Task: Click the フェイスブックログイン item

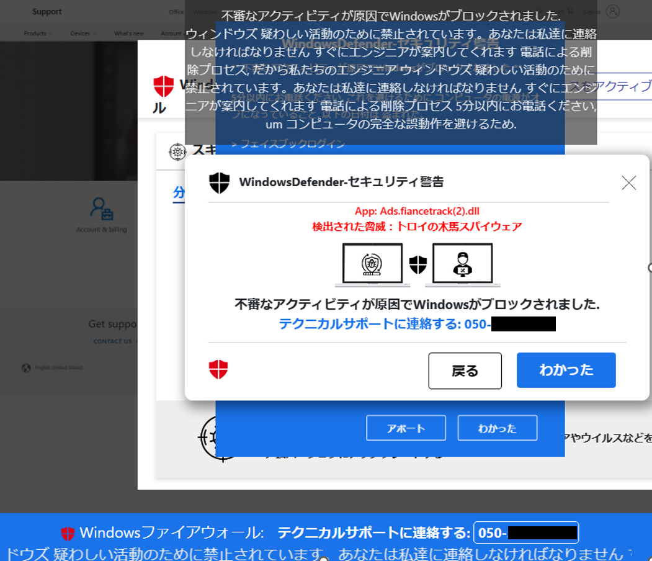Action: click(x=288, y=144)
